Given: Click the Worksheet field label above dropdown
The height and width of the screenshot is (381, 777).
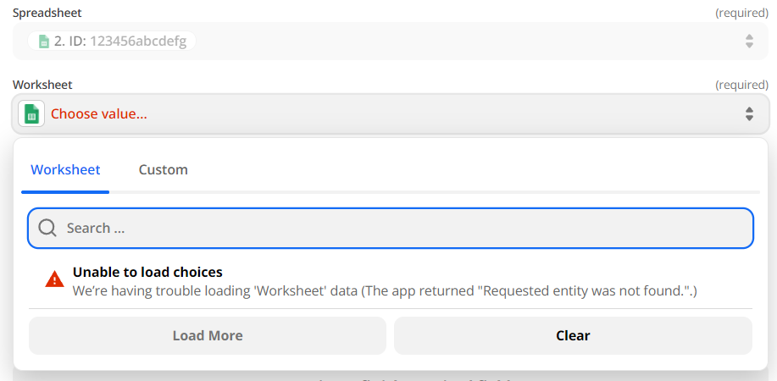Looking at the screenshot, I should pyautogui.click(x=42, y=85).
